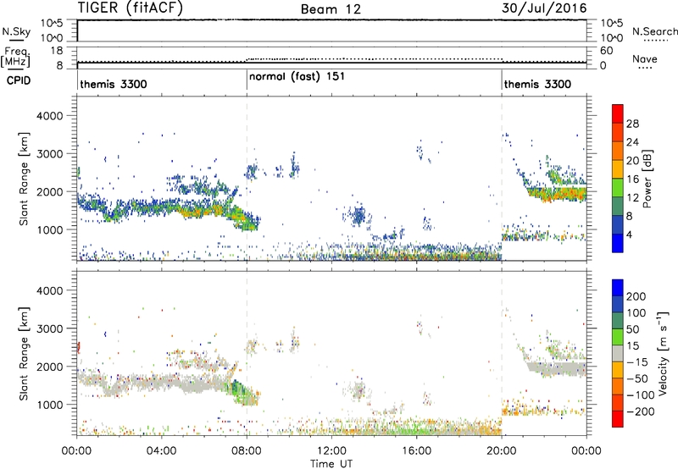
Task: Click the '18' frequency axis value
Action: coord(57,51)
